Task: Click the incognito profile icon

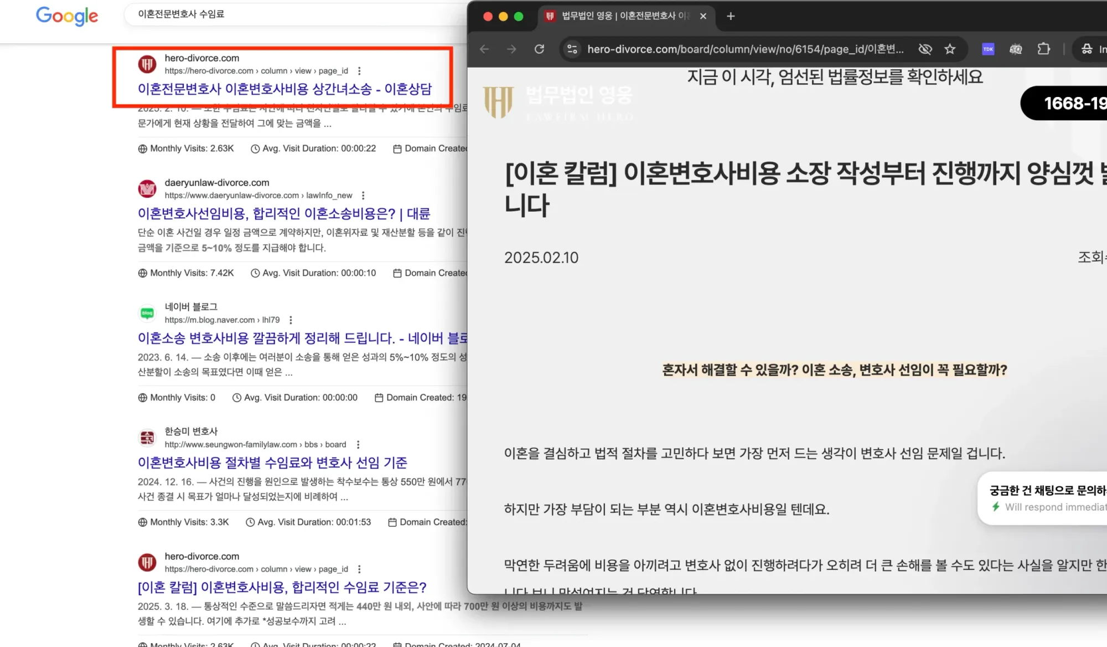Action: 1087,49
